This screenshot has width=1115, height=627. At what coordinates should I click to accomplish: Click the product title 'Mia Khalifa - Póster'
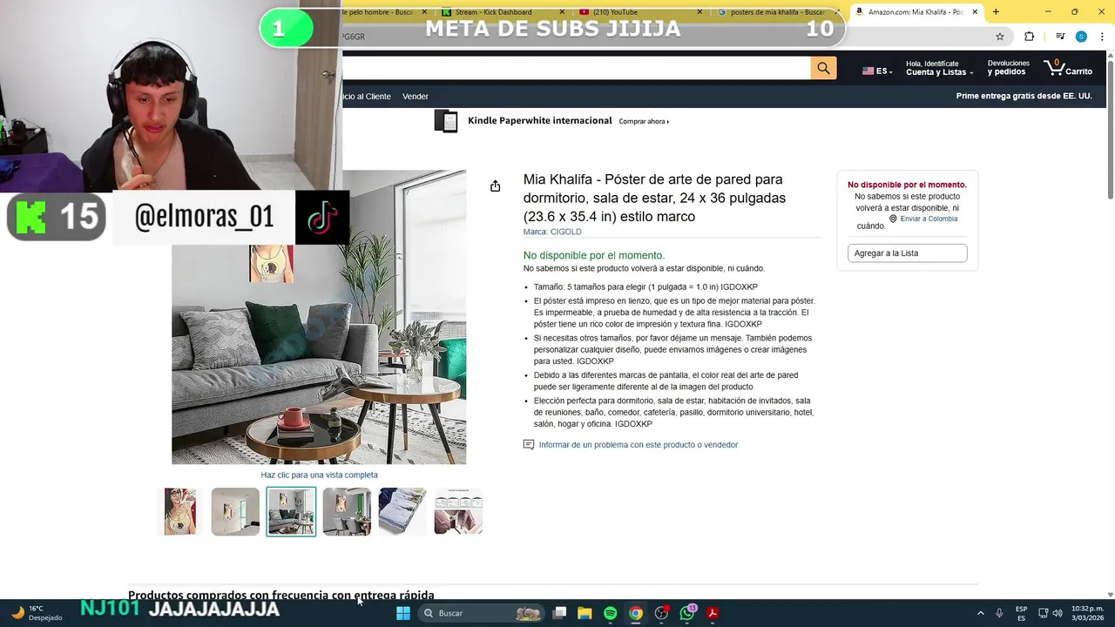[x=654, y=198]
